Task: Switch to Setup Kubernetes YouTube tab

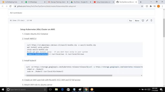Action: point(103,2)
